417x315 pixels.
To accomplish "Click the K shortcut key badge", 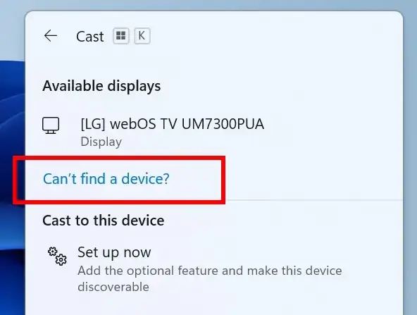I will tap(142, 36).
